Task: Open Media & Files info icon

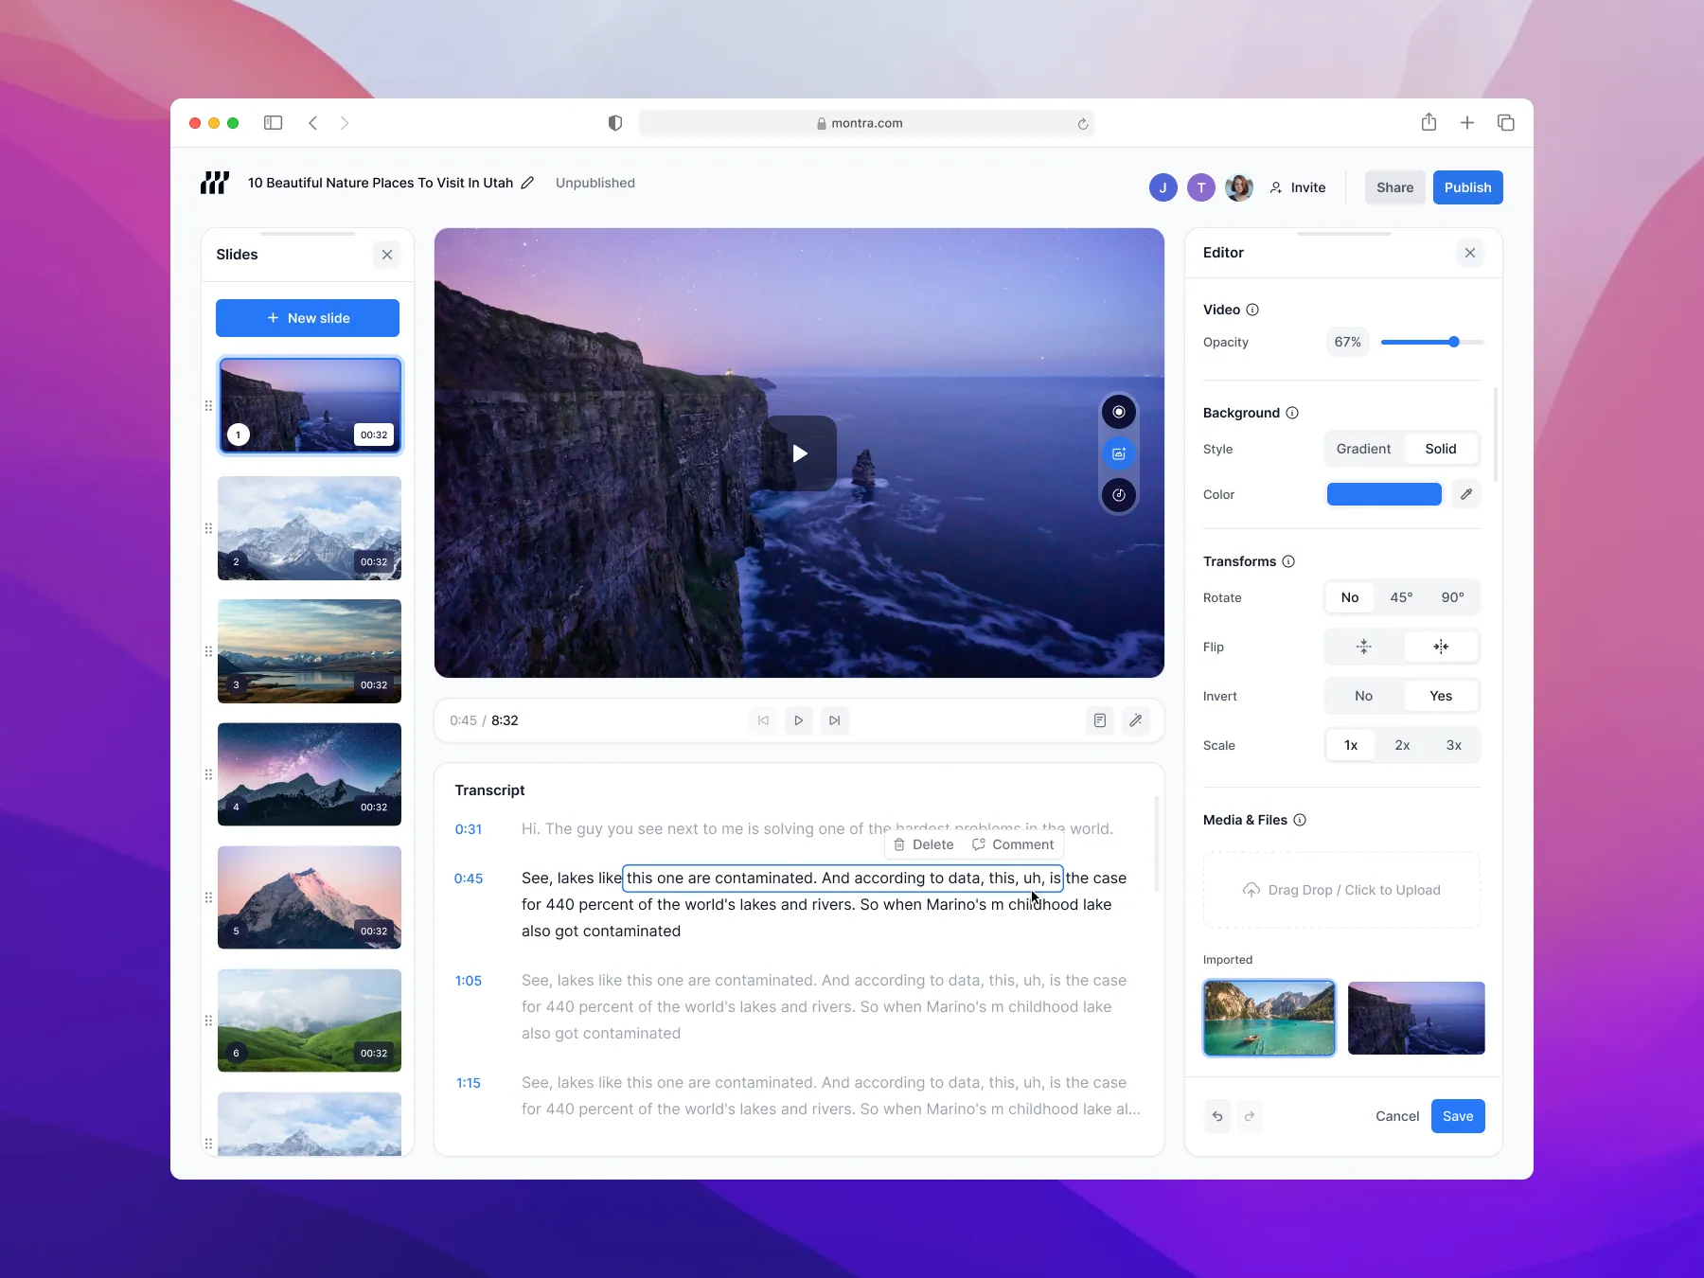Action: click(1300, 820)
